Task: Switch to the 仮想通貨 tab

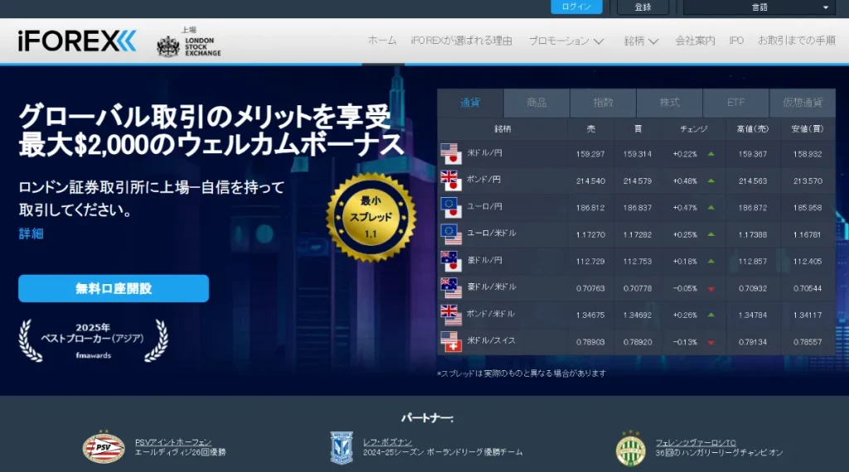Action: tap(803, 103)
